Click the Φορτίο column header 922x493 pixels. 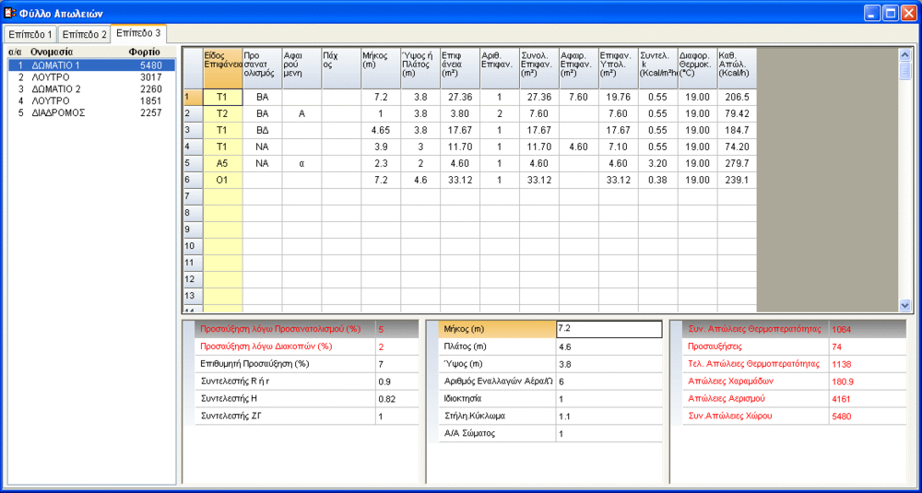point(145,52)
